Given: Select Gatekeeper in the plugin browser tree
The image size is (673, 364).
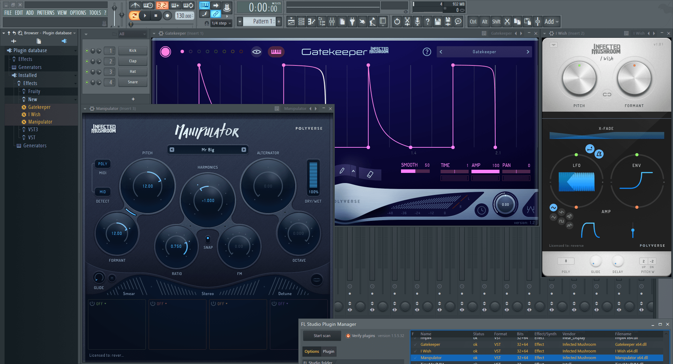Looking at the screenshot, I should [x=39, y=107].
